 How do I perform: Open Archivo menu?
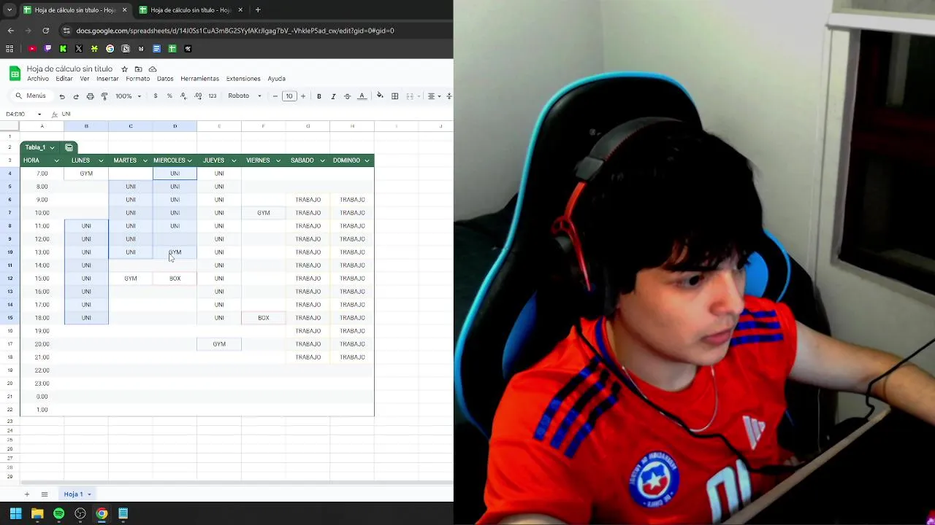[x=38, y=79]
